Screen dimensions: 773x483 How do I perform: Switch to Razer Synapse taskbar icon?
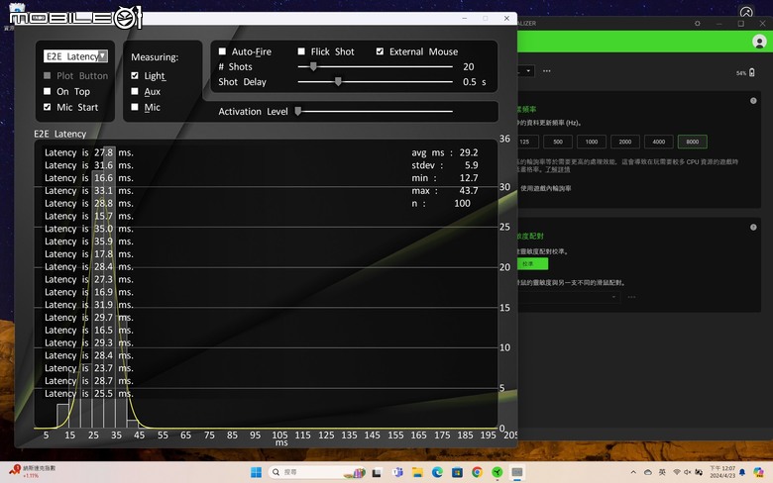[497, 473]
